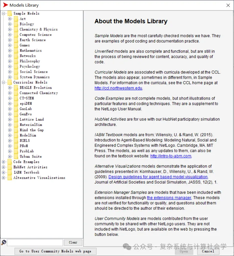The width and height of the screenshot is (234, 256).
Task: Click the Games folder icon
Action: 16,45
